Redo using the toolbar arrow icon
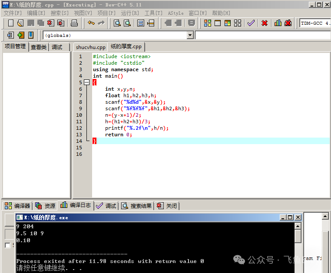Image resolution: width=331 pixels, height=273 pixels. [x=101, y=23]
